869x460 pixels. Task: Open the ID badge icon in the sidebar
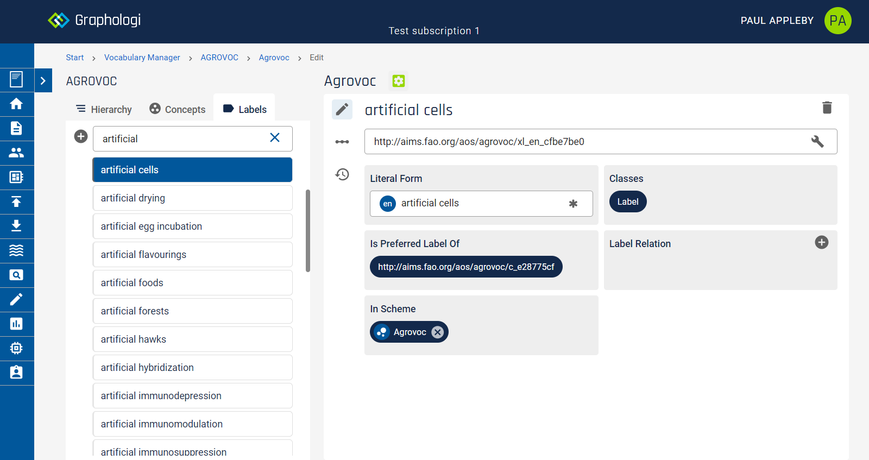(16, 373)
